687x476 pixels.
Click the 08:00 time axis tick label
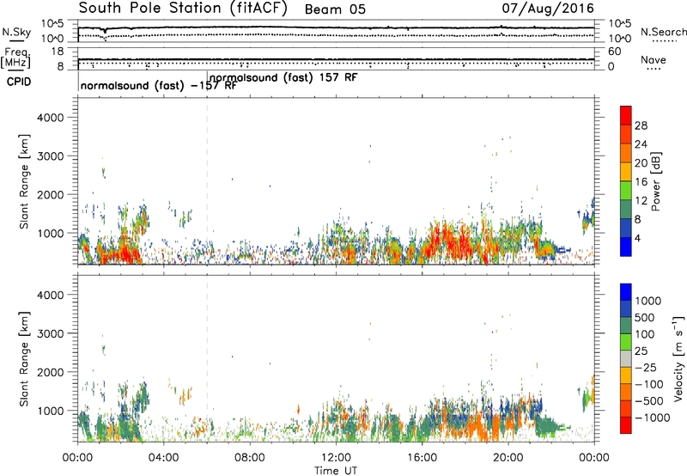point(250,458)
